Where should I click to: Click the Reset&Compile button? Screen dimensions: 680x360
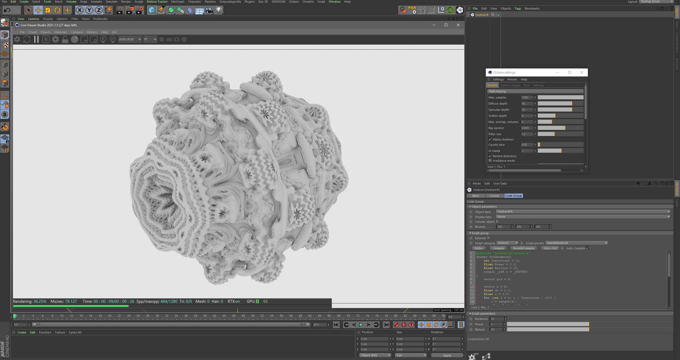coord(523,248)
